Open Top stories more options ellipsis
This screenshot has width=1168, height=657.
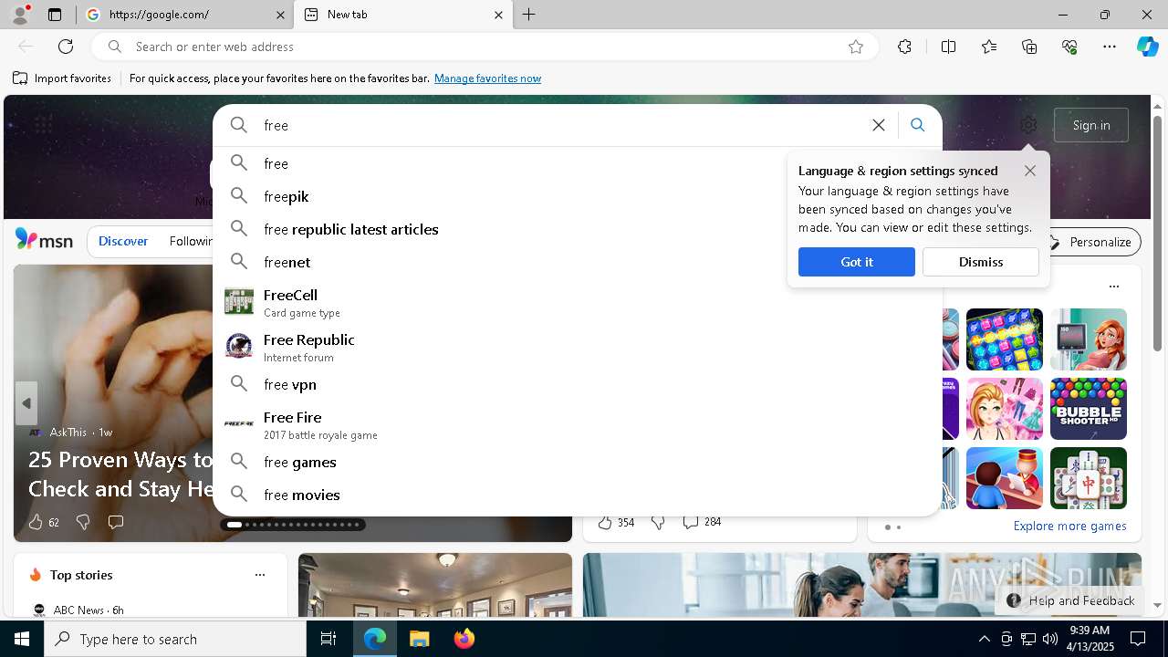tap(260, 575)
